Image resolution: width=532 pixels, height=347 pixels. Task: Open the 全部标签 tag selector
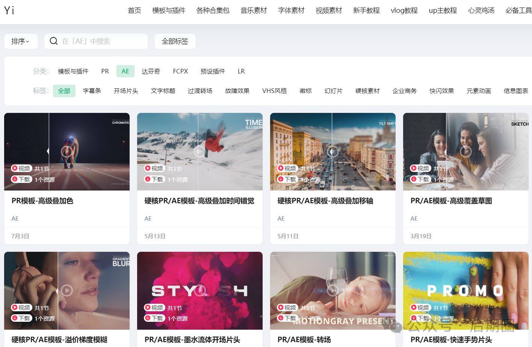(175, 41)
